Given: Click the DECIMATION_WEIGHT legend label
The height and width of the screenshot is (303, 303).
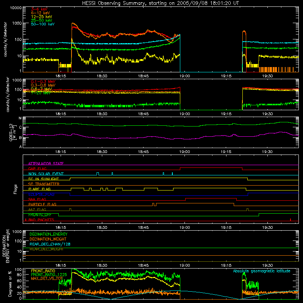Looking at the screenshot, I should coord(48,239).
